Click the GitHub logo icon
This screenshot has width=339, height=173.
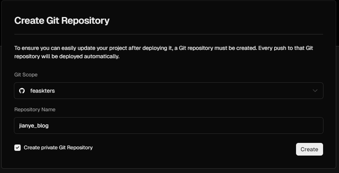(x=22, y=91)
